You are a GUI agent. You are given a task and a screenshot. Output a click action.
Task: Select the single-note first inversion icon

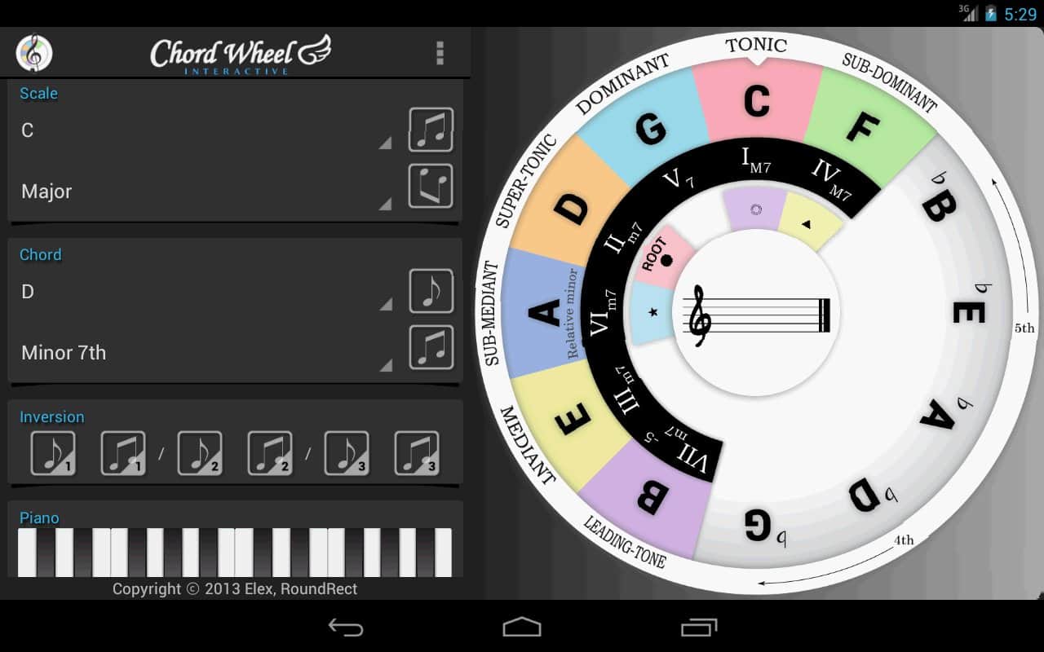click(53, 453)
